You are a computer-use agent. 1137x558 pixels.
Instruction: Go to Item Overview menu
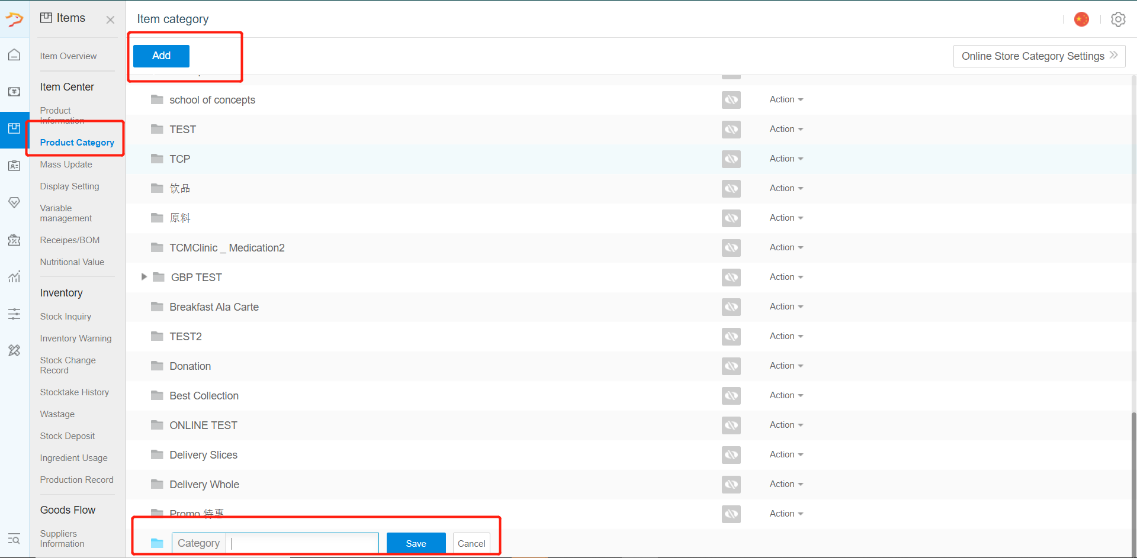(x=68, y=56)
